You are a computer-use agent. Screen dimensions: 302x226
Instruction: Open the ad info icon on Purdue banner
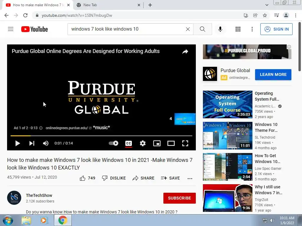[x=289, y=47]
